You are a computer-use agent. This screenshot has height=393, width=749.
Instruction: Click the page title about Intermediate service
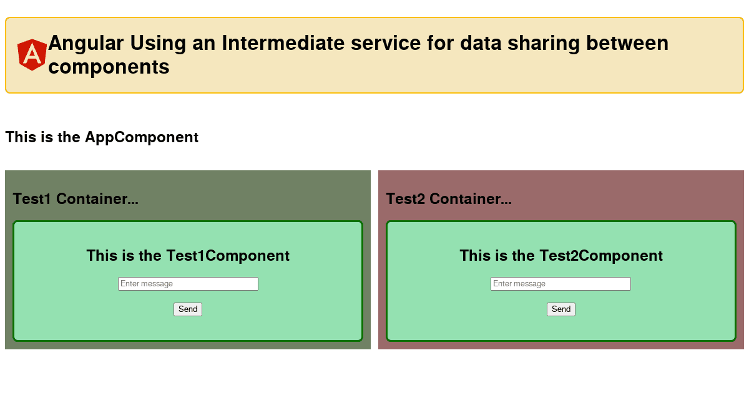point(358,55)
